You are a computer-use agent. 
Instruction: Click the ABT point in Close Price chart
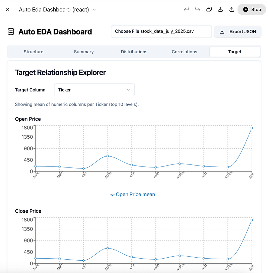click(x=84, y=261)
